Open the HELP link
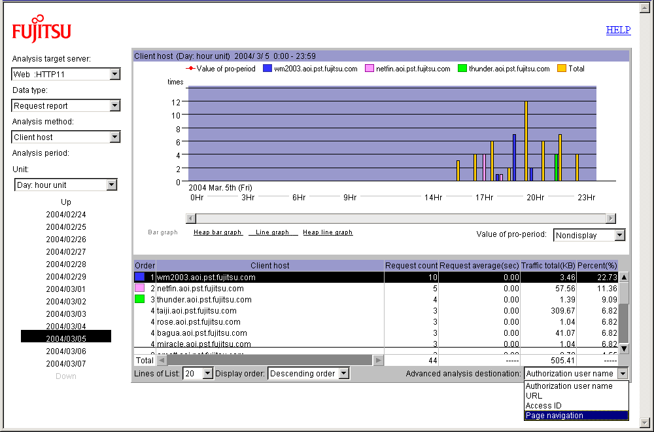654x432 pixels. point(618,30)
